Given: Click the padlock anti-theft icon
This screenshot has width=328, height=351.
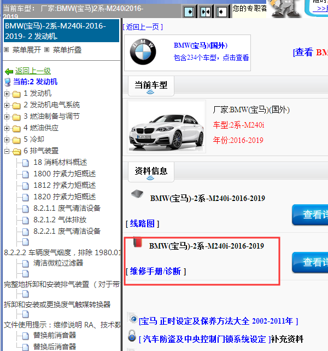Looking at the screenshot, I should coord(132,336).
